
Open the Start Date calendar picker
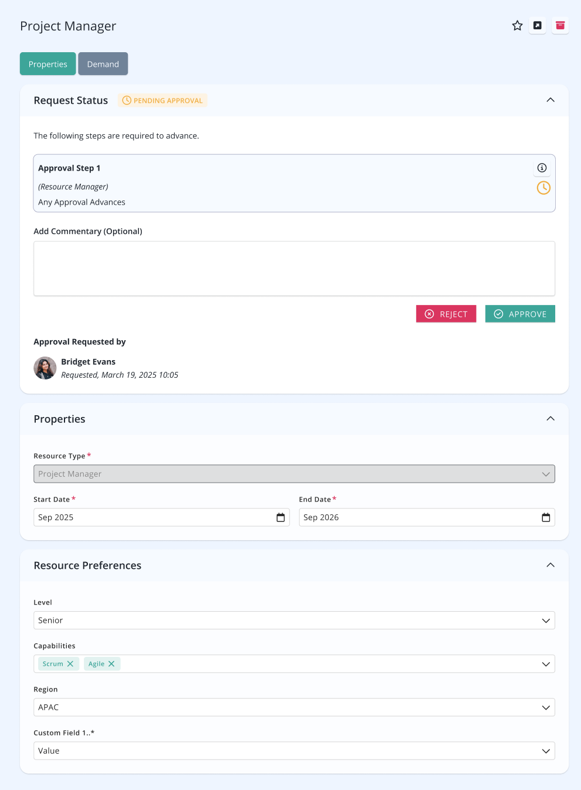pyautogui.click(x=280, y=517)
